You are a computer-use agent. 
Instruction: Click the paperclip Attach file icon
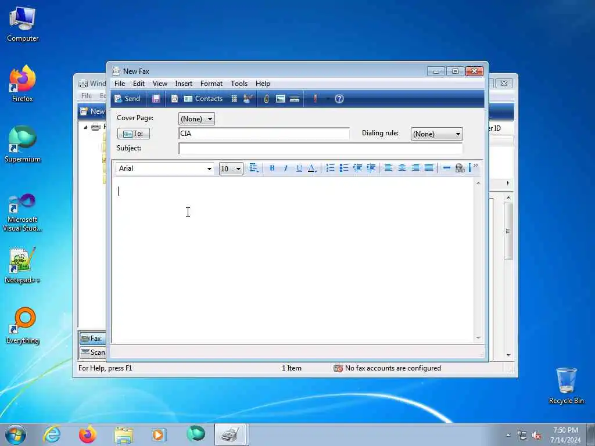click(266, 99)
